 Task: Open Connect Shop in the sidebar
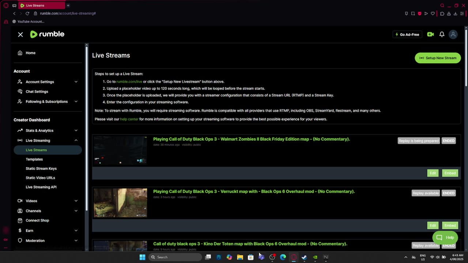(37, 221)
